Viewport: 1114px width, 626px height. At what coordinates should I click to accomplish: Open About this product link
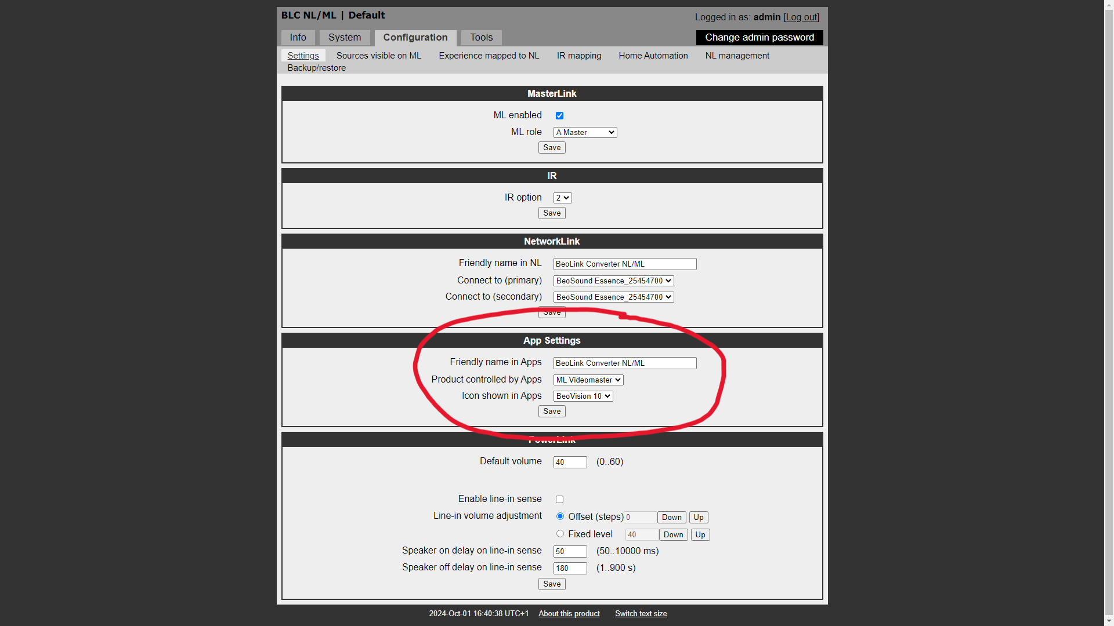point(569,614)
